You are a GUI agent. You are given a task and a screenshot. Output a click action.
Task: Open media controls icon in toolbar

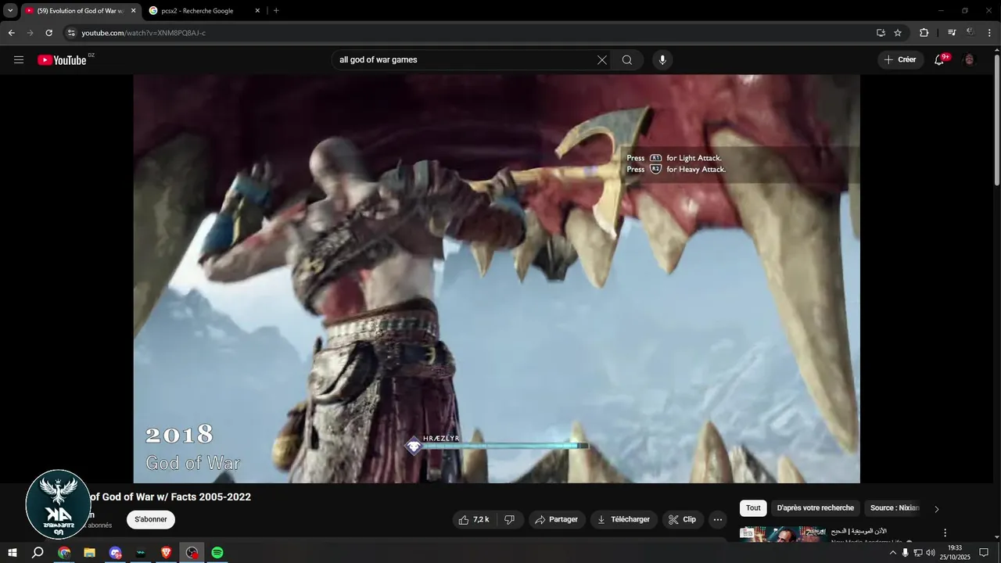[952, 33]
